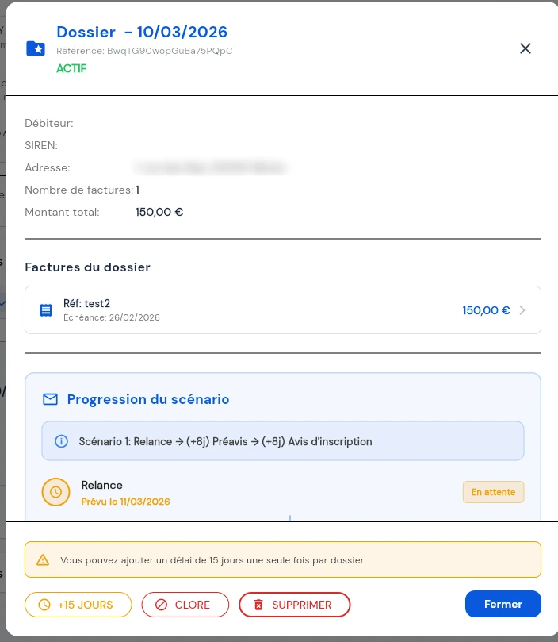Click the info icon in scenario banner
This screenshot has height=642, width=558.
(x=61, y=441)
